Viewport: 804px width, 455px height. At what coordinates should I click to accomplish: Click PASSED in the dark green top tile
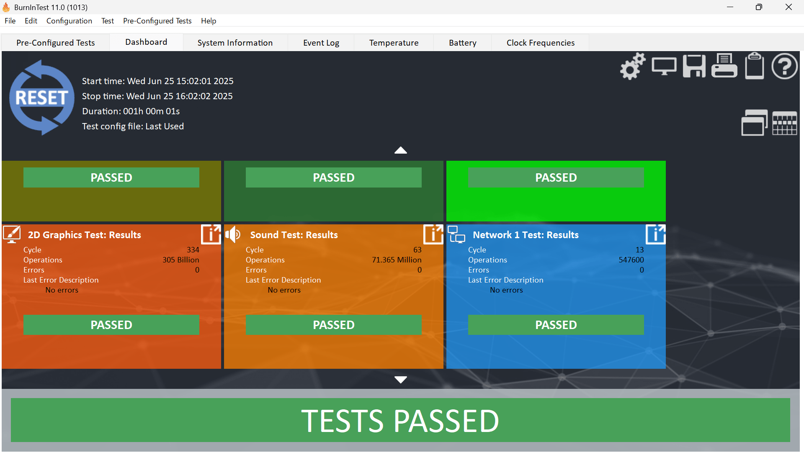[334, 177]
